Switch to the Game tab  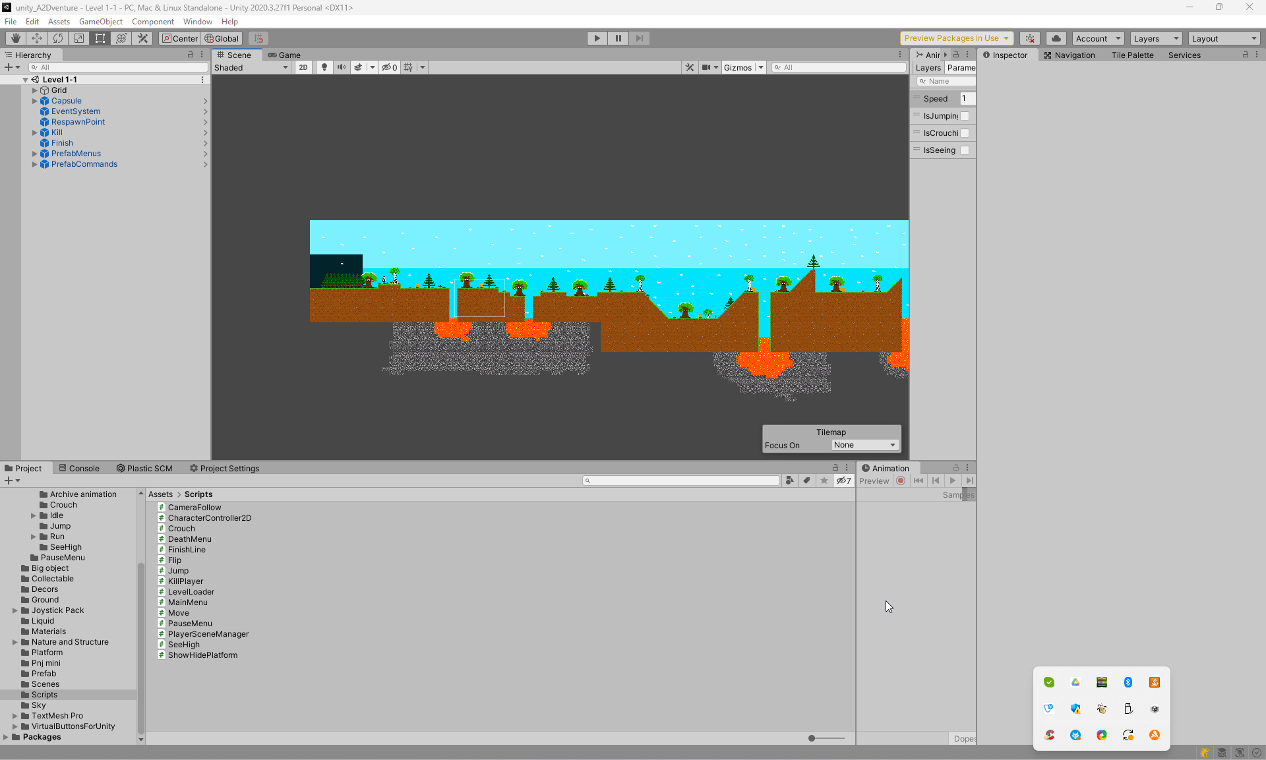click(284, 55)
